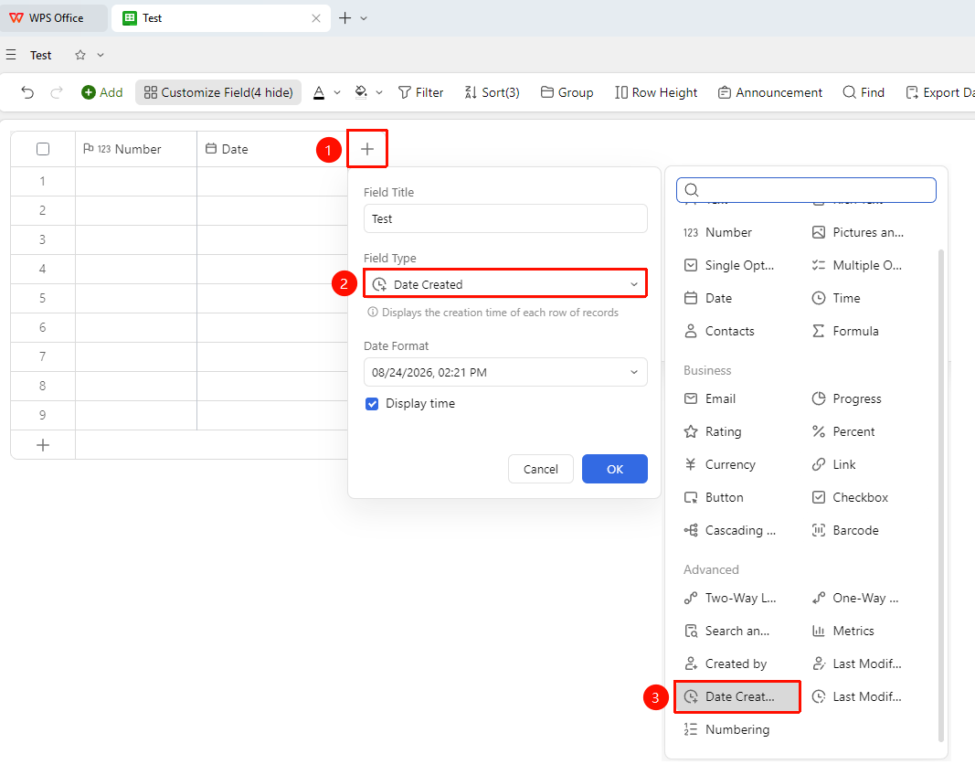The height and width of the screenshot is (775, 975).
Task: Click the Cancel button
Action: click(540, 469)
